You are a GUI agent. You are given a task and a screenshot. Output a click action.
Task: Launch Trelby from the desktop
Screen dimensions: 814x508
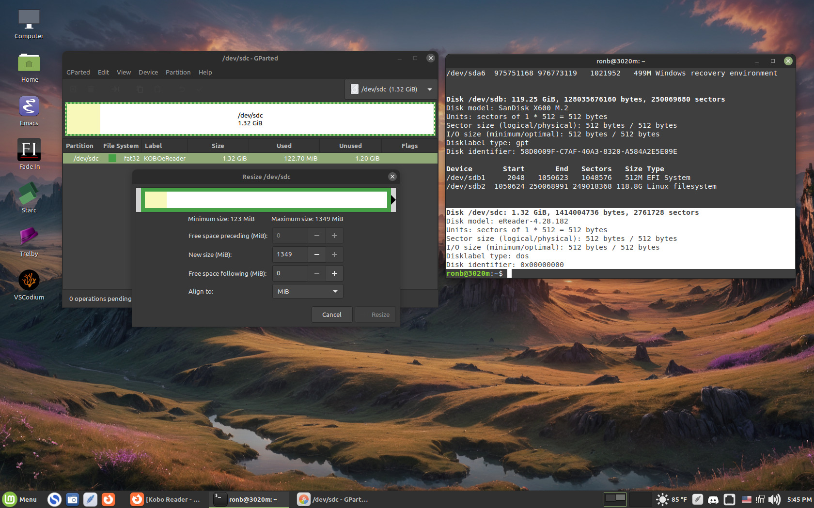[x=29, y=241]
